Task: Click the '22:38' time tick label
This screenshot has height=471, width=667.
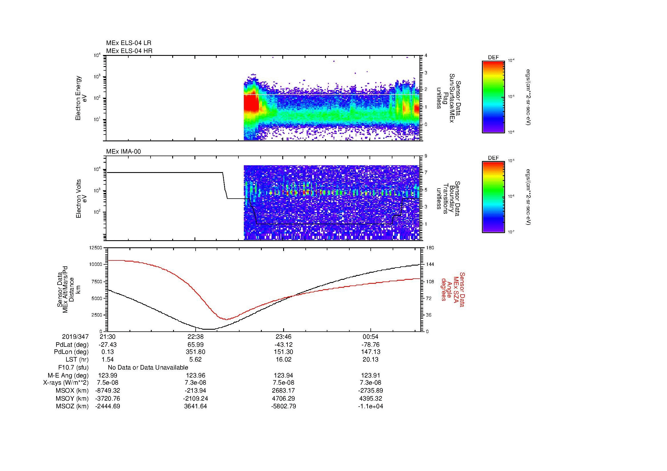Action: [x=196, y=337]
